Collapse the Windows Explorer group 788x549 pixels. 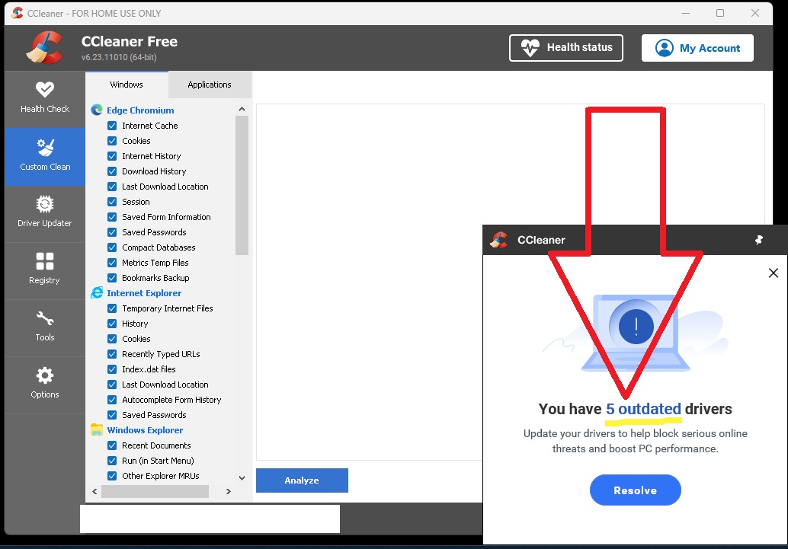coord(145,430)
